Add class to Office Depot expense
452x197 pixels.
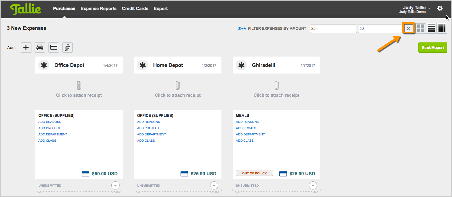pyautogui.click(x=47, y=141)
